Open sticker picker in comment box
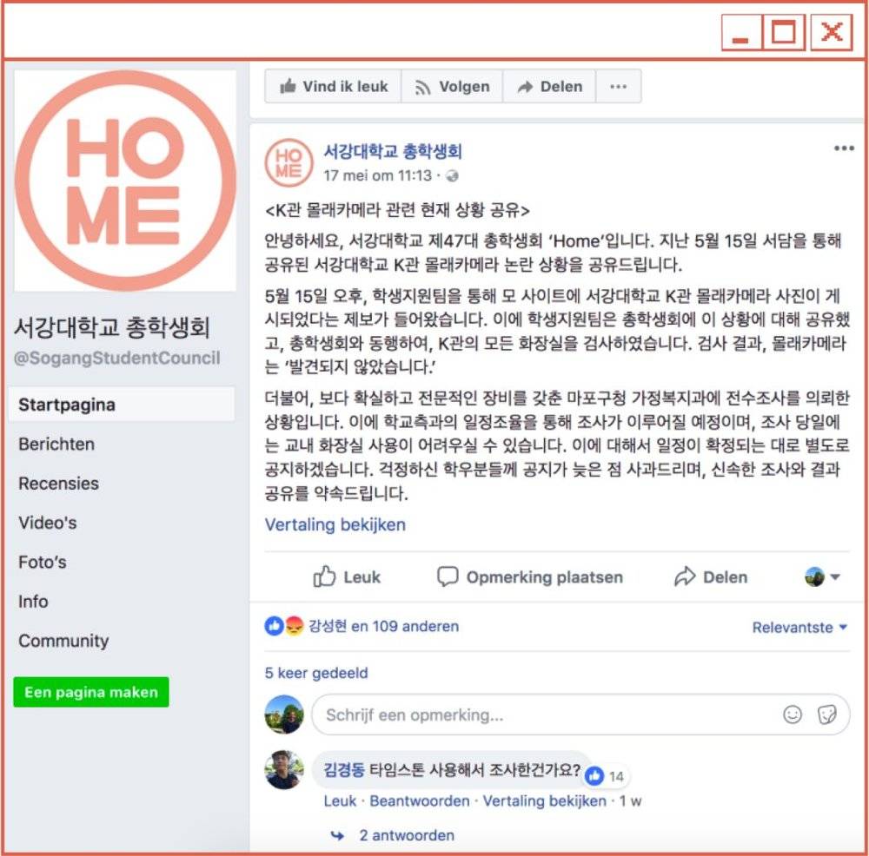The height and width of the screenshot is (856, 869). pyautogui.click(x=826, y=714)
